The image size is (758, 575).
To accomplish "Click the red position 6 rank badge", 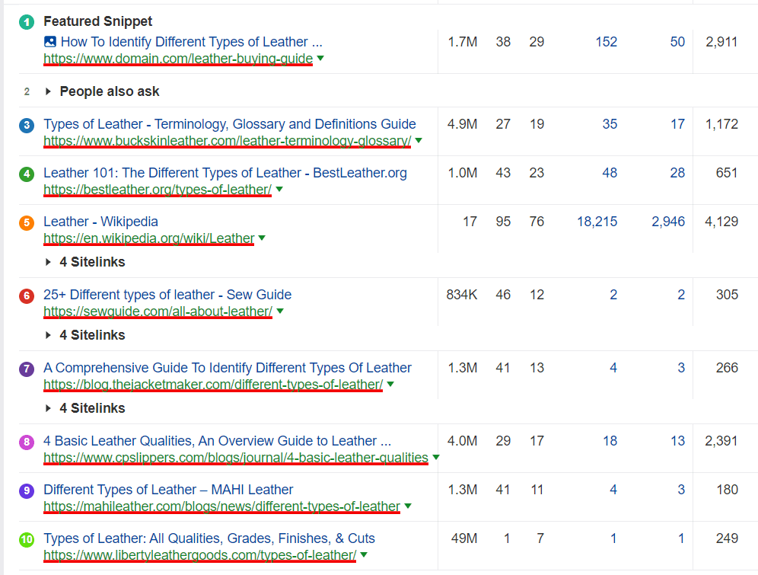I will pos(27,295).
